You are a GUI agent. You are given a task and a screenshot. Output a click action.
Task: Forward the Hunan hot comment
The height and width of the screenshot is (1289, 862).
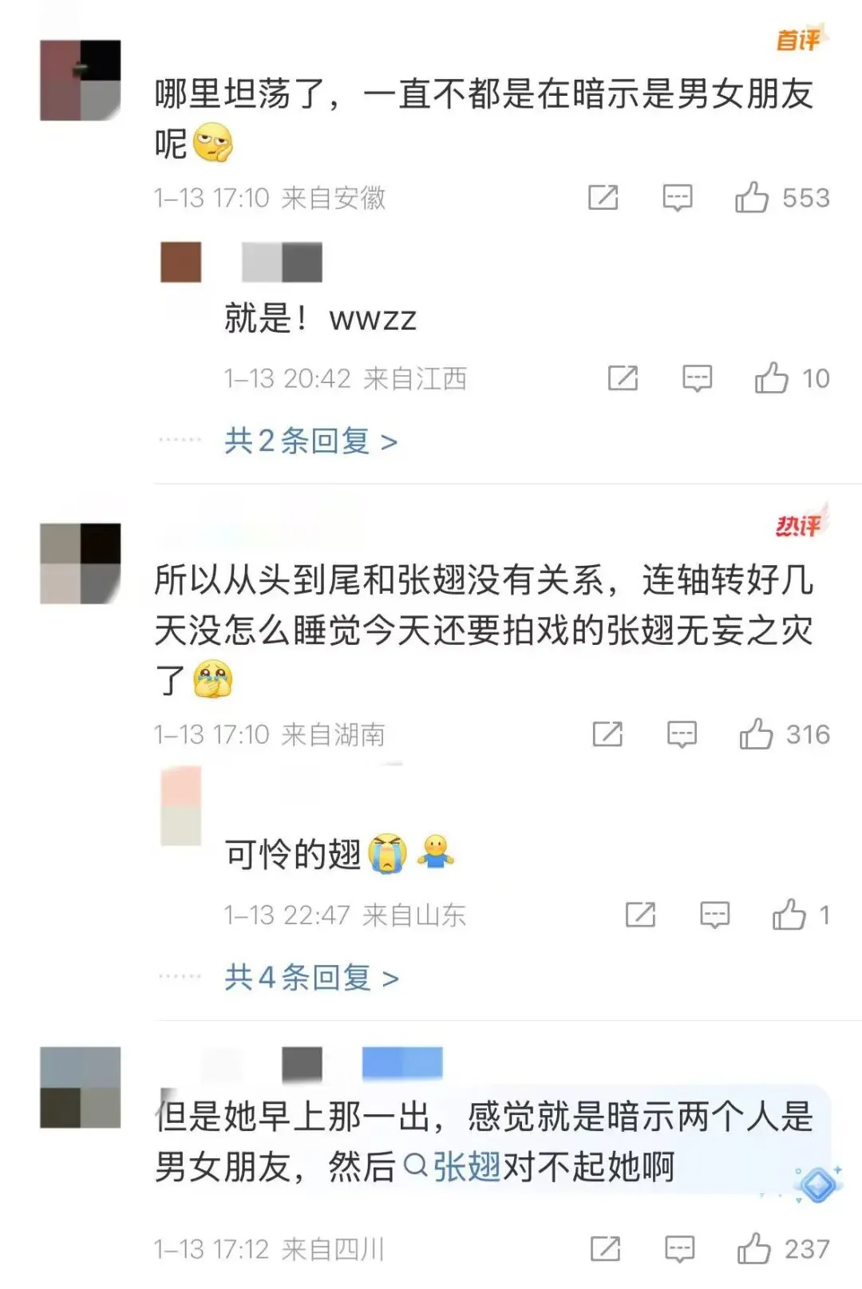[x=607, y=733]
